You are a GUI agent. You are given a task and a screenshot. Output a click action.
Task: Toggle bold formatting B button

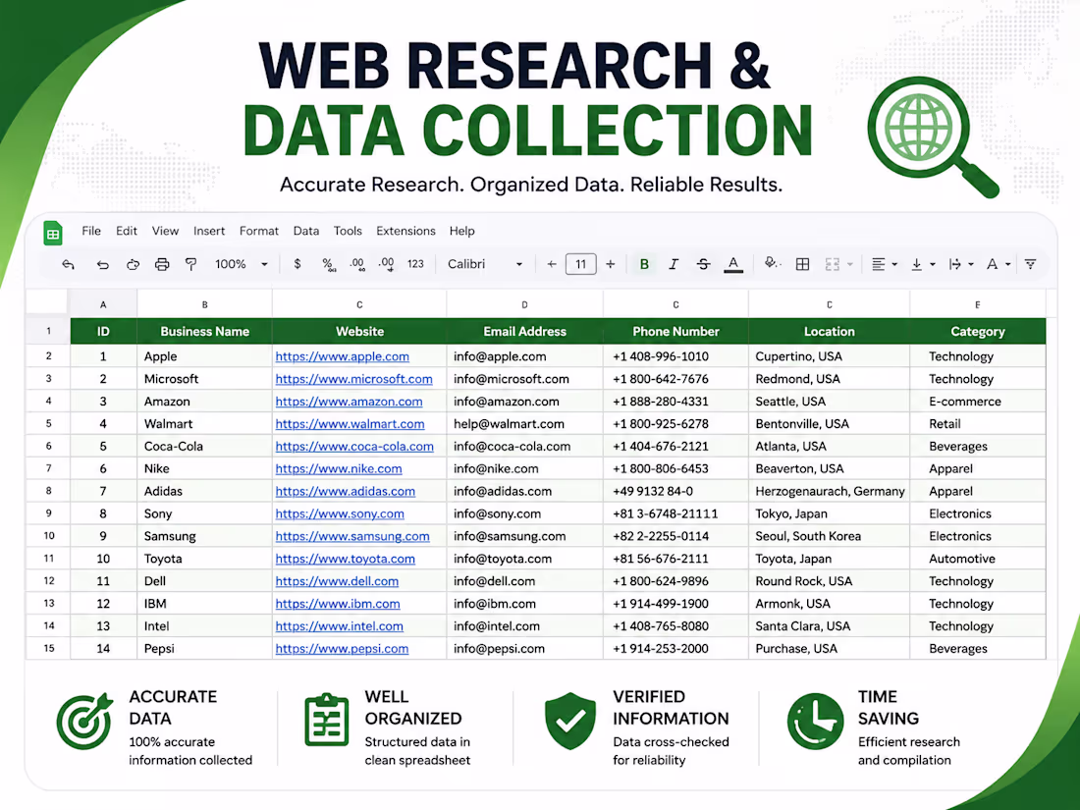point(644,264)
